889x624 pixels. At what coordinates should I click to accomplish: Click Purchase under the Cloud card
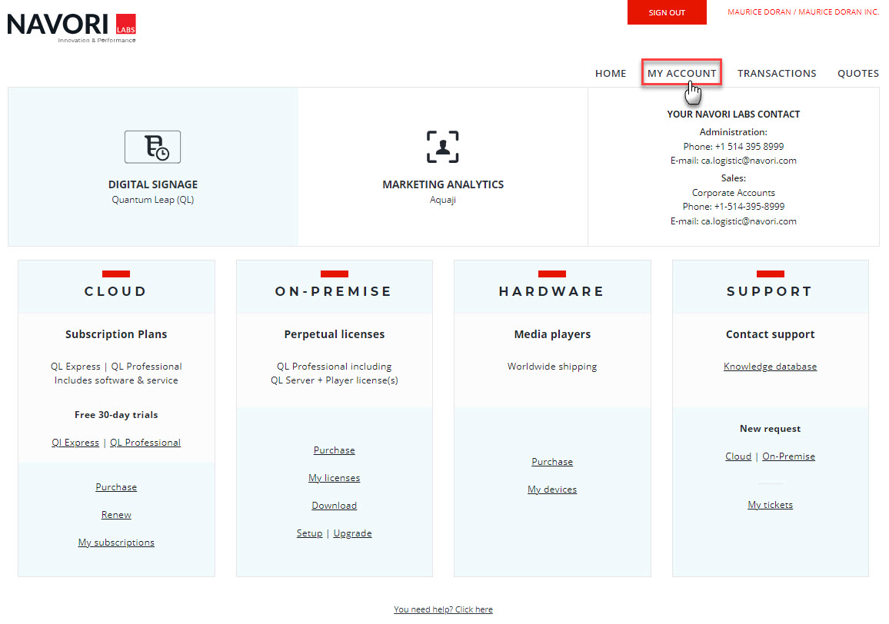pos(116,487)
